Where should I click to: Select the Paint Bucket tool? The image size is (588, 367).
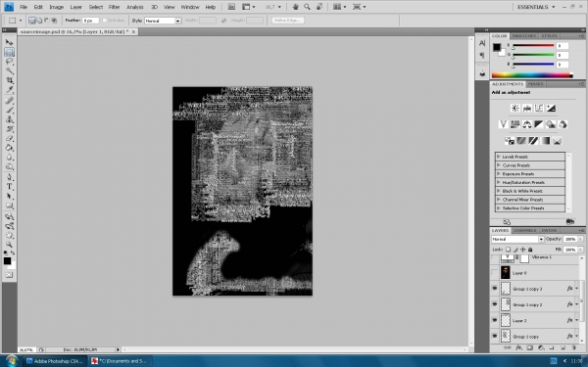pos(10,148)
